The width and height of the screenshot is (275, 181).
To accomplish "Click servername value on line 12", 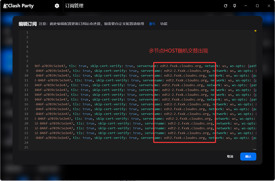I will click(182, 85).
